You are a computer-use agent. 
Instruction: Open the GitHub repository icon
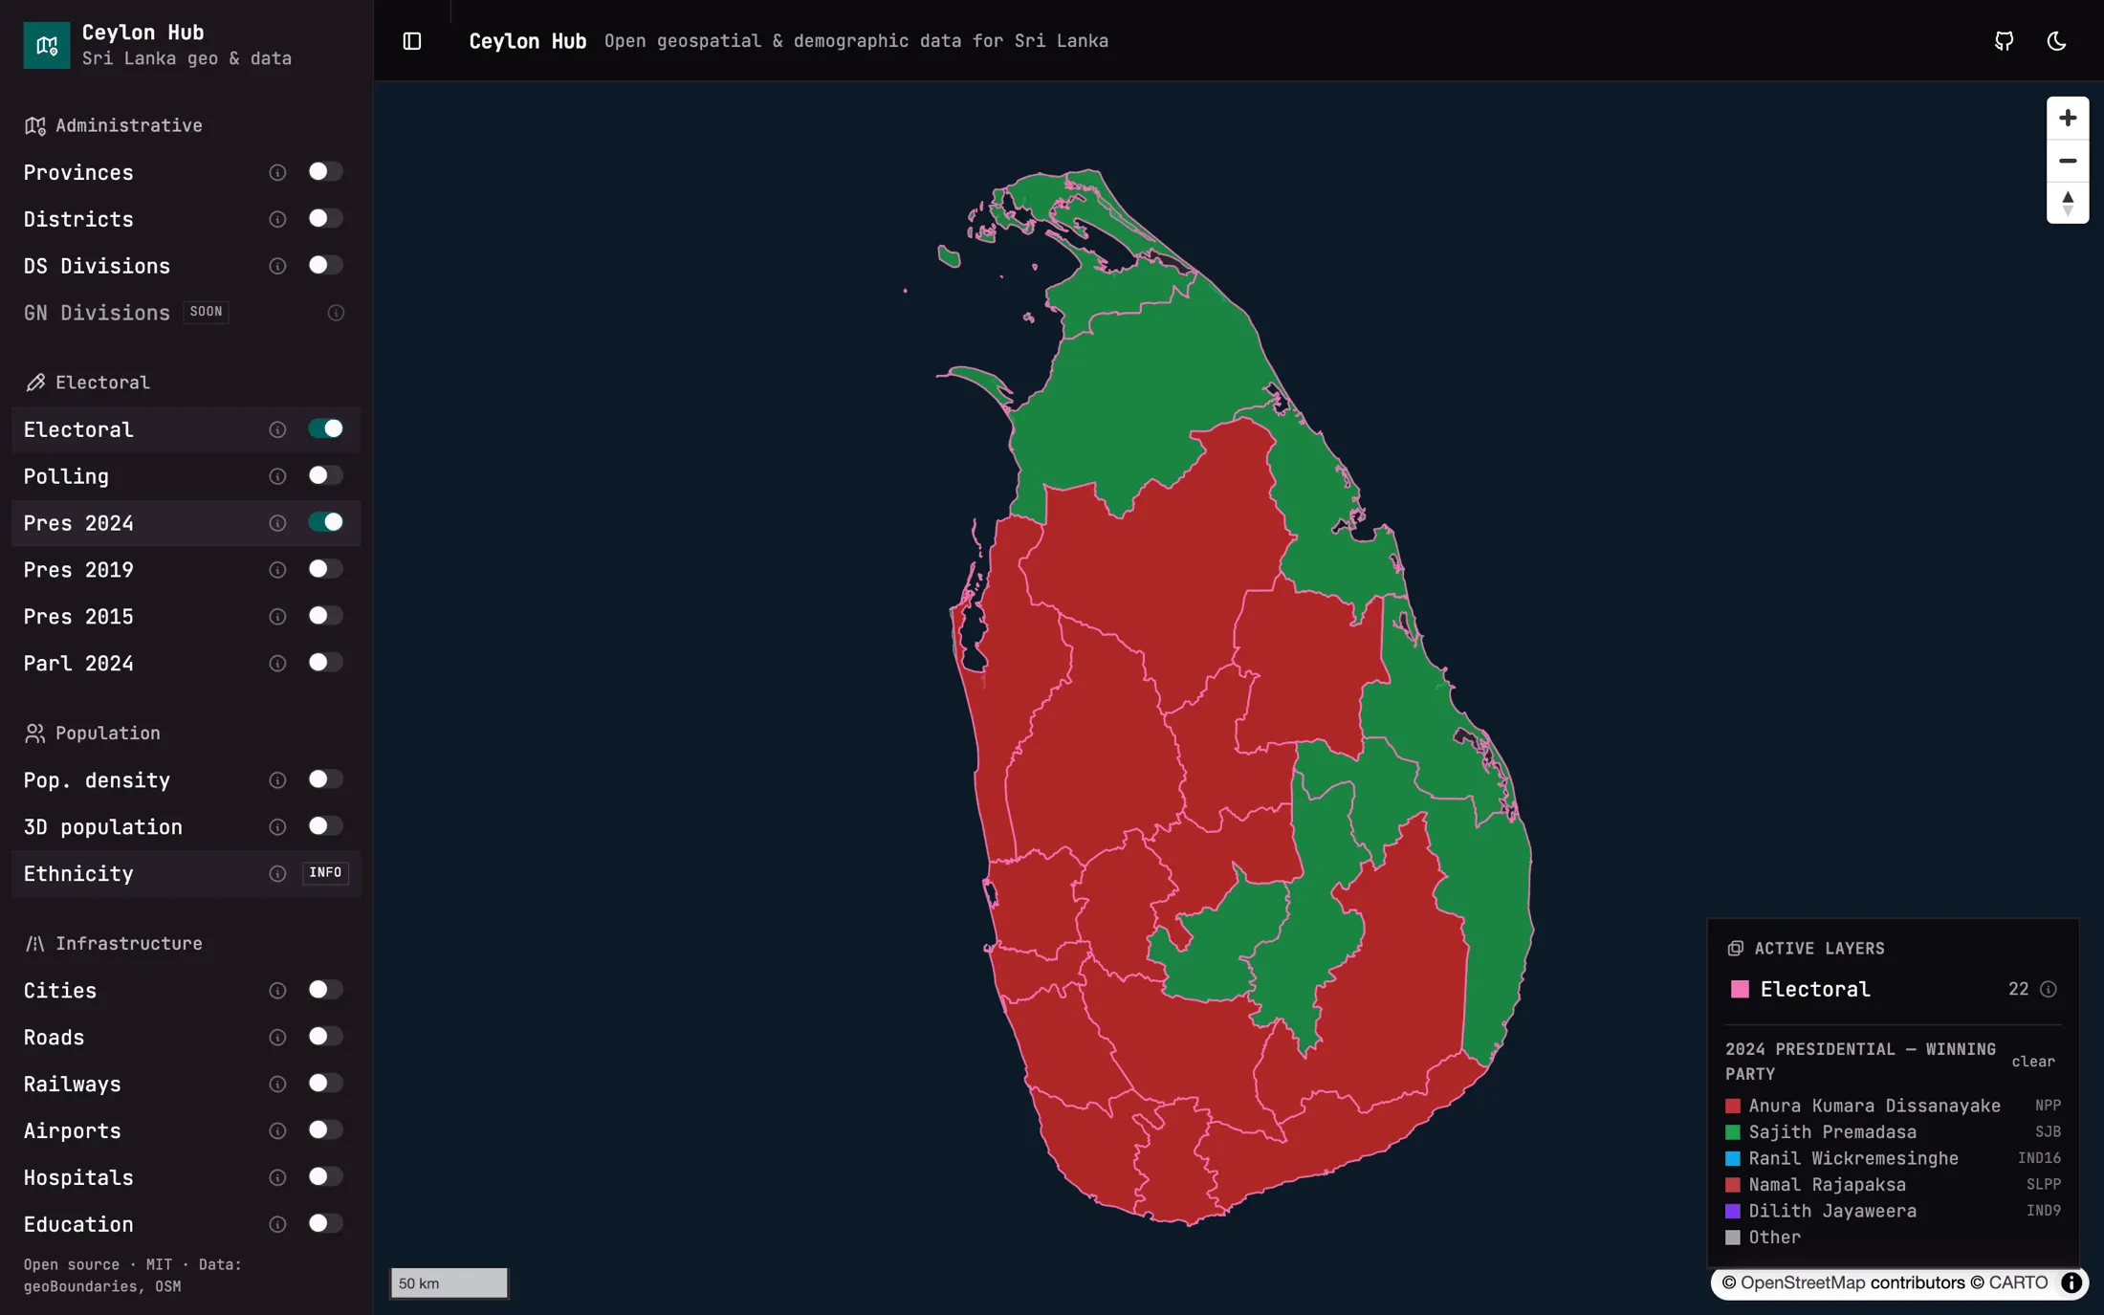[x=2005, y=41]
